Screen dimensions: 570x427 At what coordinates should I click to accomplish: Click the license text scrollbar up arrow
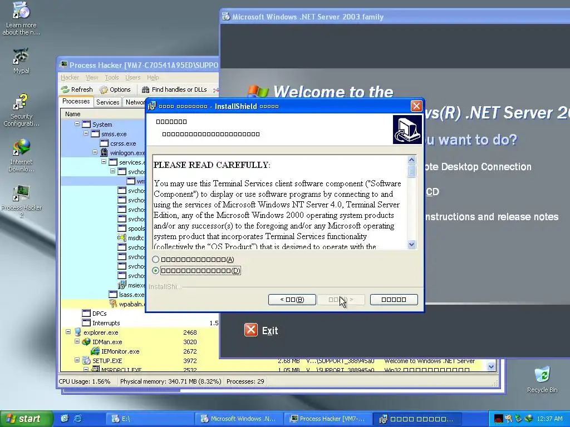click(411, 160)
